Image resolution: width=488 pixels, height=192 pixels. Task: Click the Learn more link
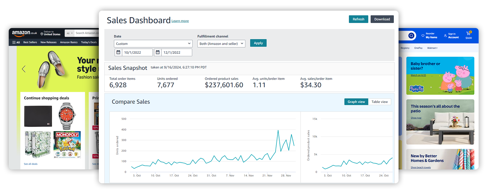180,21
